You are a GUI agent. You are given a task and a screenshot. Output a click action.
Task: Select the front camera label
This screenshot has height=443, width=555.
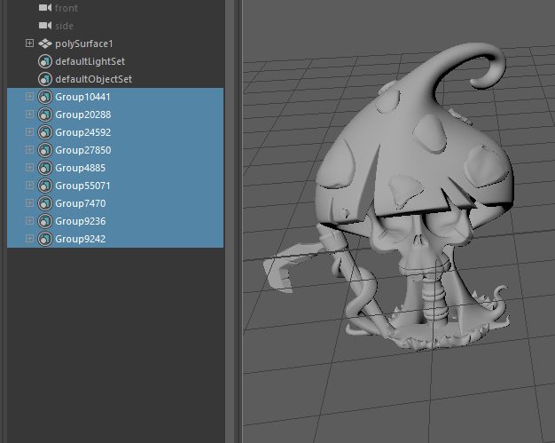tap(66, 8)
